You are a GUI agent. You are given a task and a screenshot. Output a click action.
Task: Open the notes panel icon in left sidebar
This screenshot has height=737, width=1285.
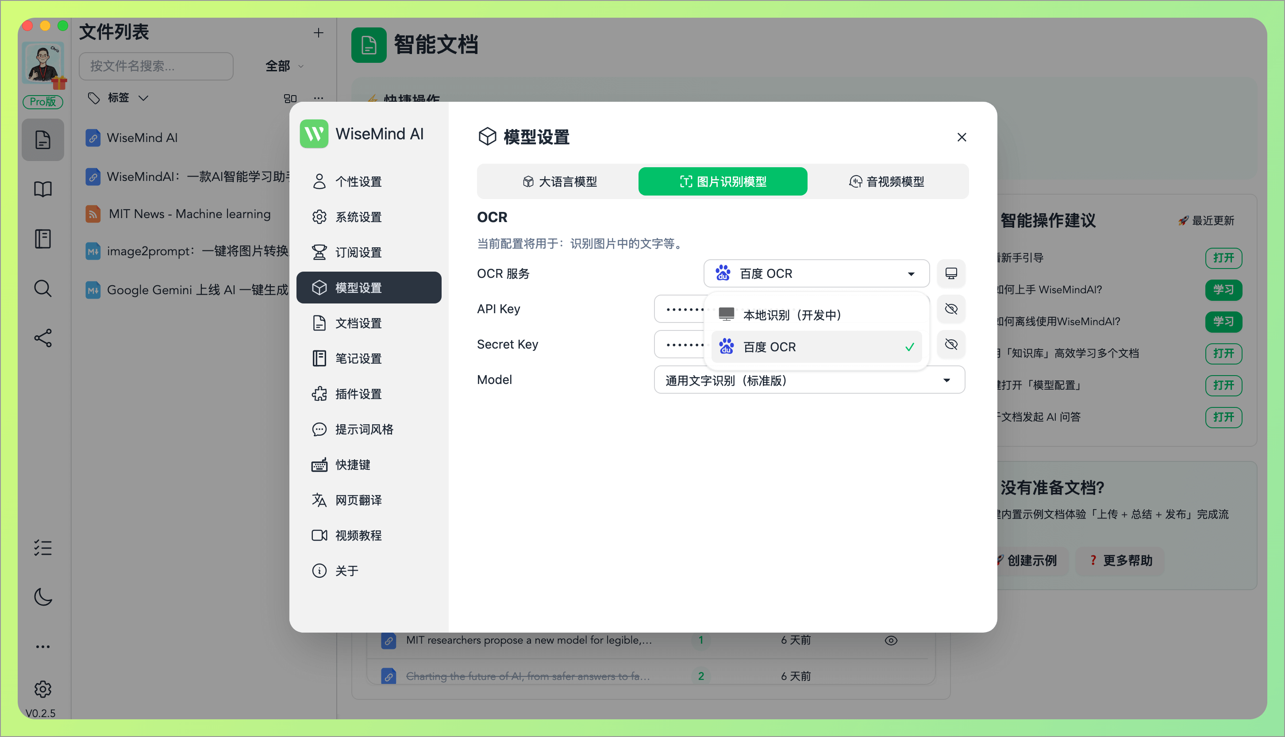[42, 238]
